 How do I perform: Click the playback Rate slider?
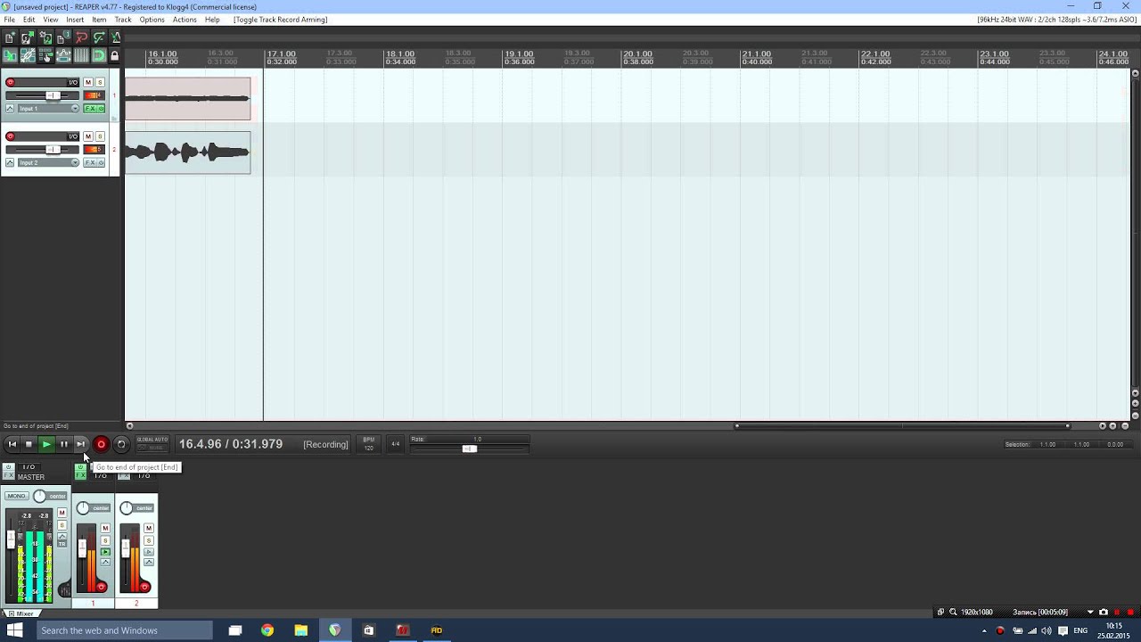469,449
